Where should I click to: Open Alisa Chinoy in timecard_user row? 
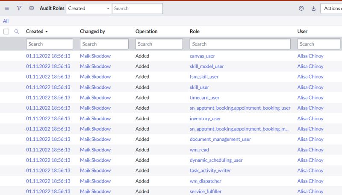(x=310, y=98)
